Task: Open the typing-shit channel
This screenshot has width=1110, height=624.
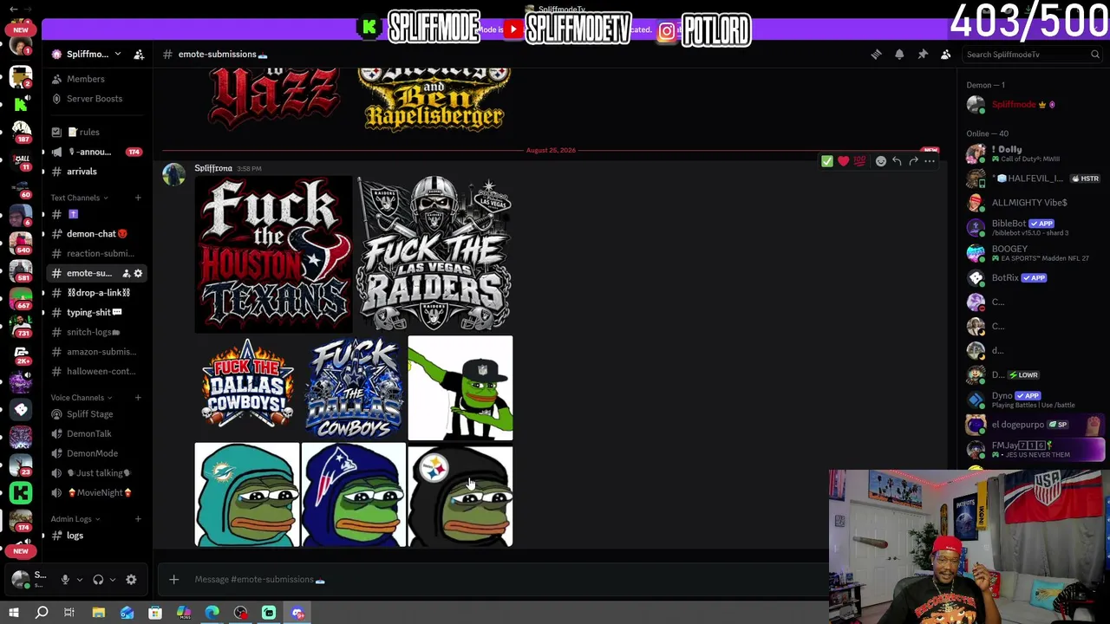Action: click(96, 313)
